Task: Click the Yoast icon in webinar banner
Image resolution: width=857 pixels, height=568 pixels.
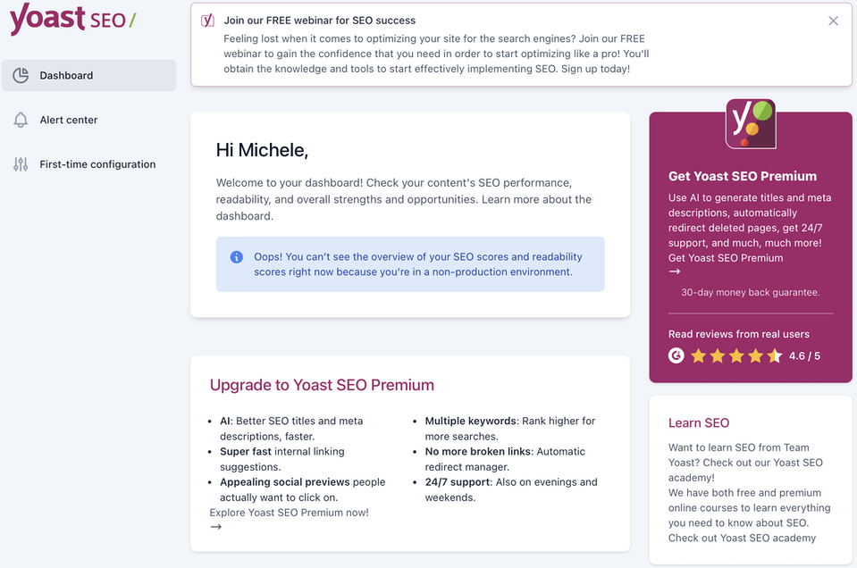Action: point(207,21)
